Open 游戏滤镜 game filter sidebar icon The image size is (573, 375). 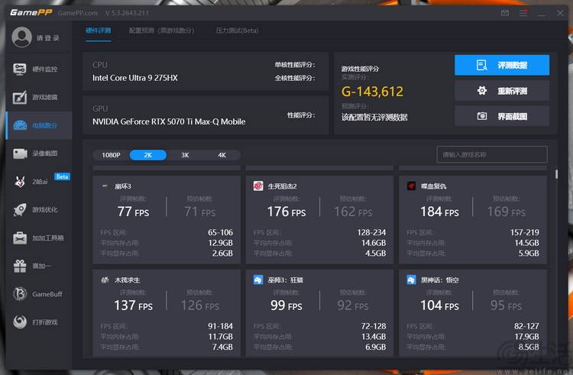tap(20, 97)
